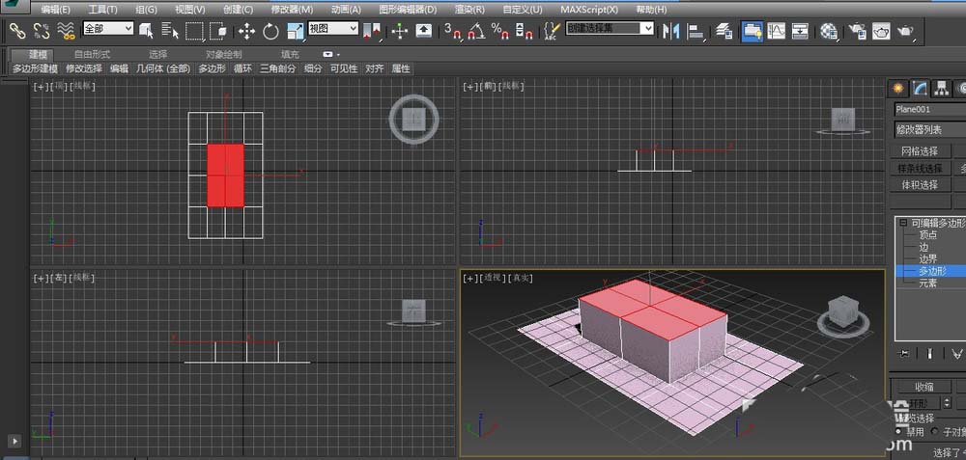
Task: Open the 渲染(R) menu
Action: coord(469,10)
